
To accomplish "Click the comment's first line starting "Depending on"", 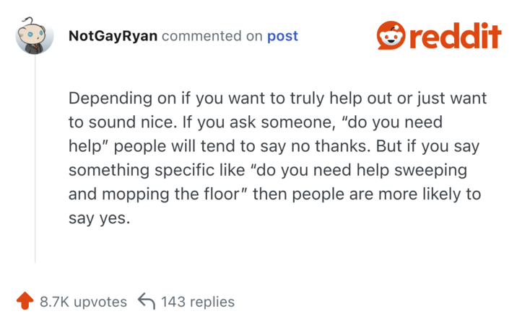I will 277,98.
